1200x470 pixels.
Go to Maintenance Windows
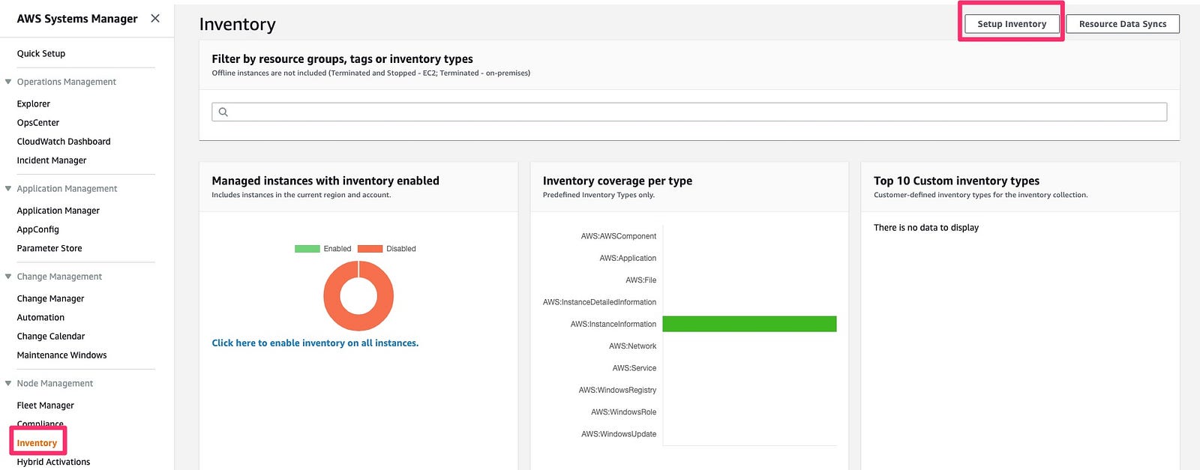point(62,355)
